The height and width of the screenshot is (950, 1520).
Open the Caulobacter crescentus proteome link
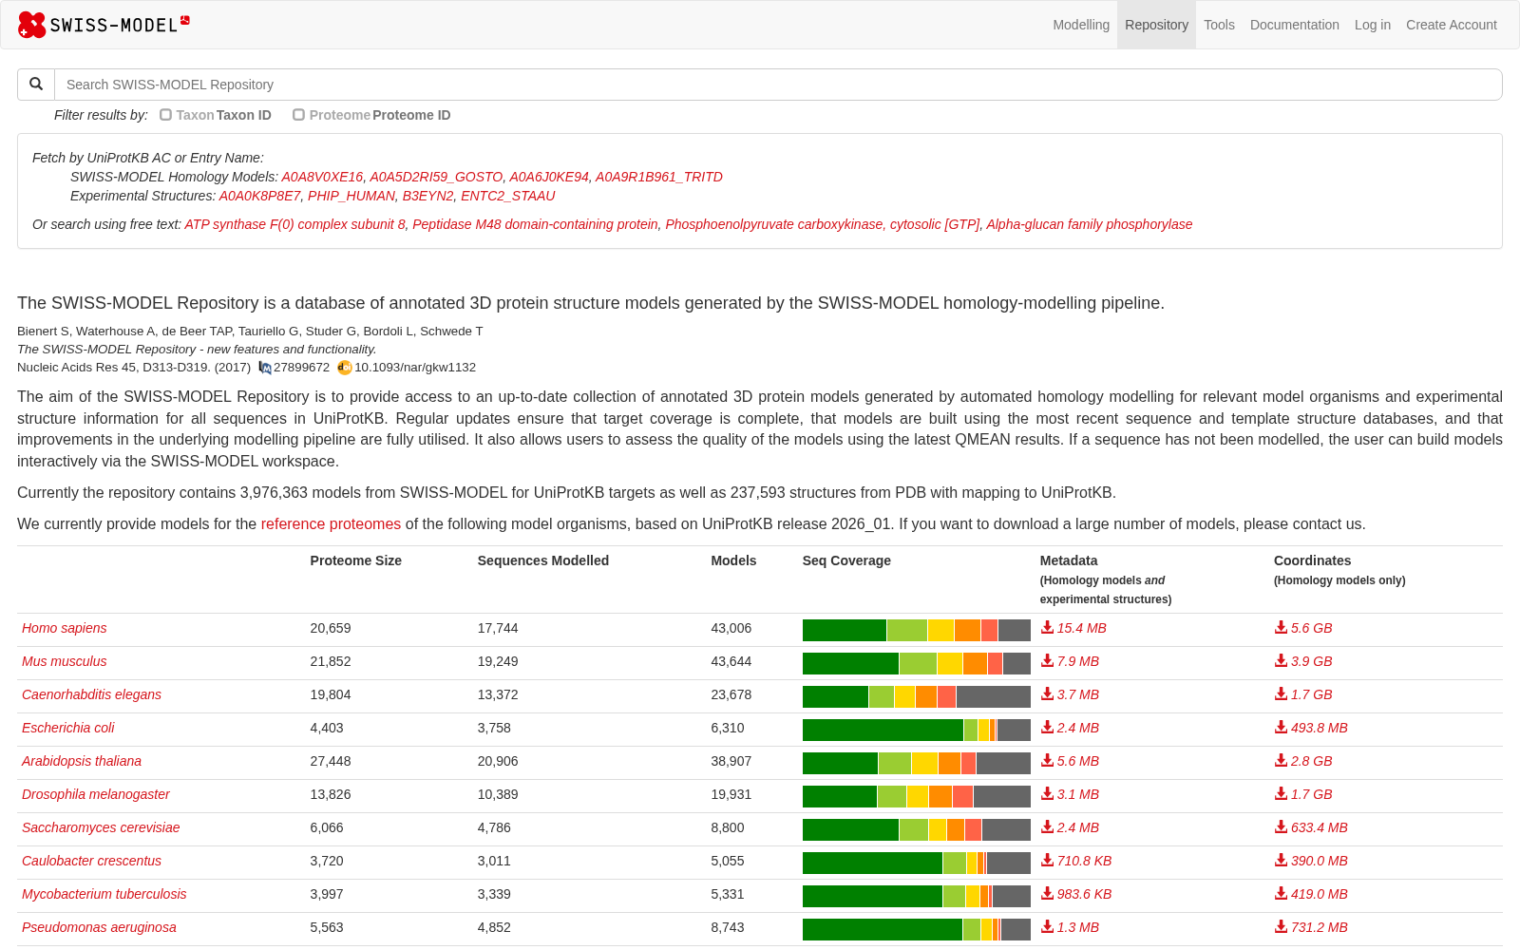click(91, 861)
